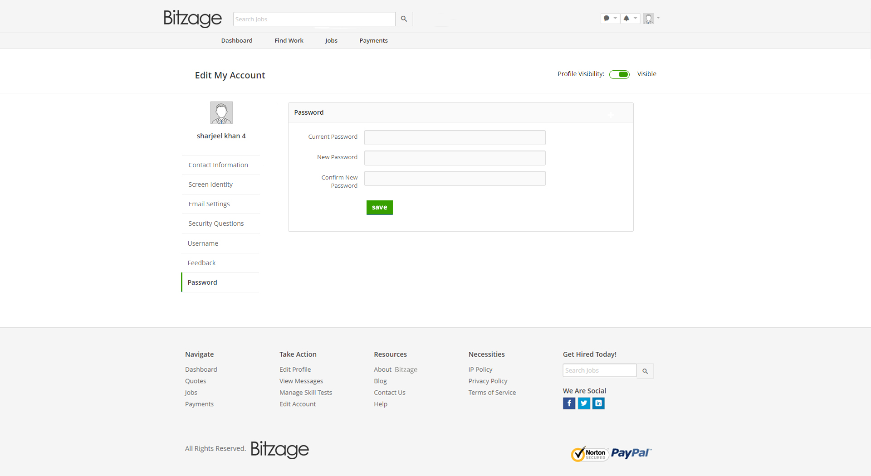
Task: Click the LinkedIn social icon
Action: pyautogui.click(x=598, y=403)
